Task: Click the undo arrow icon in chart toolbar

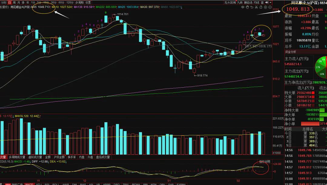Action: tap(252, 7)
